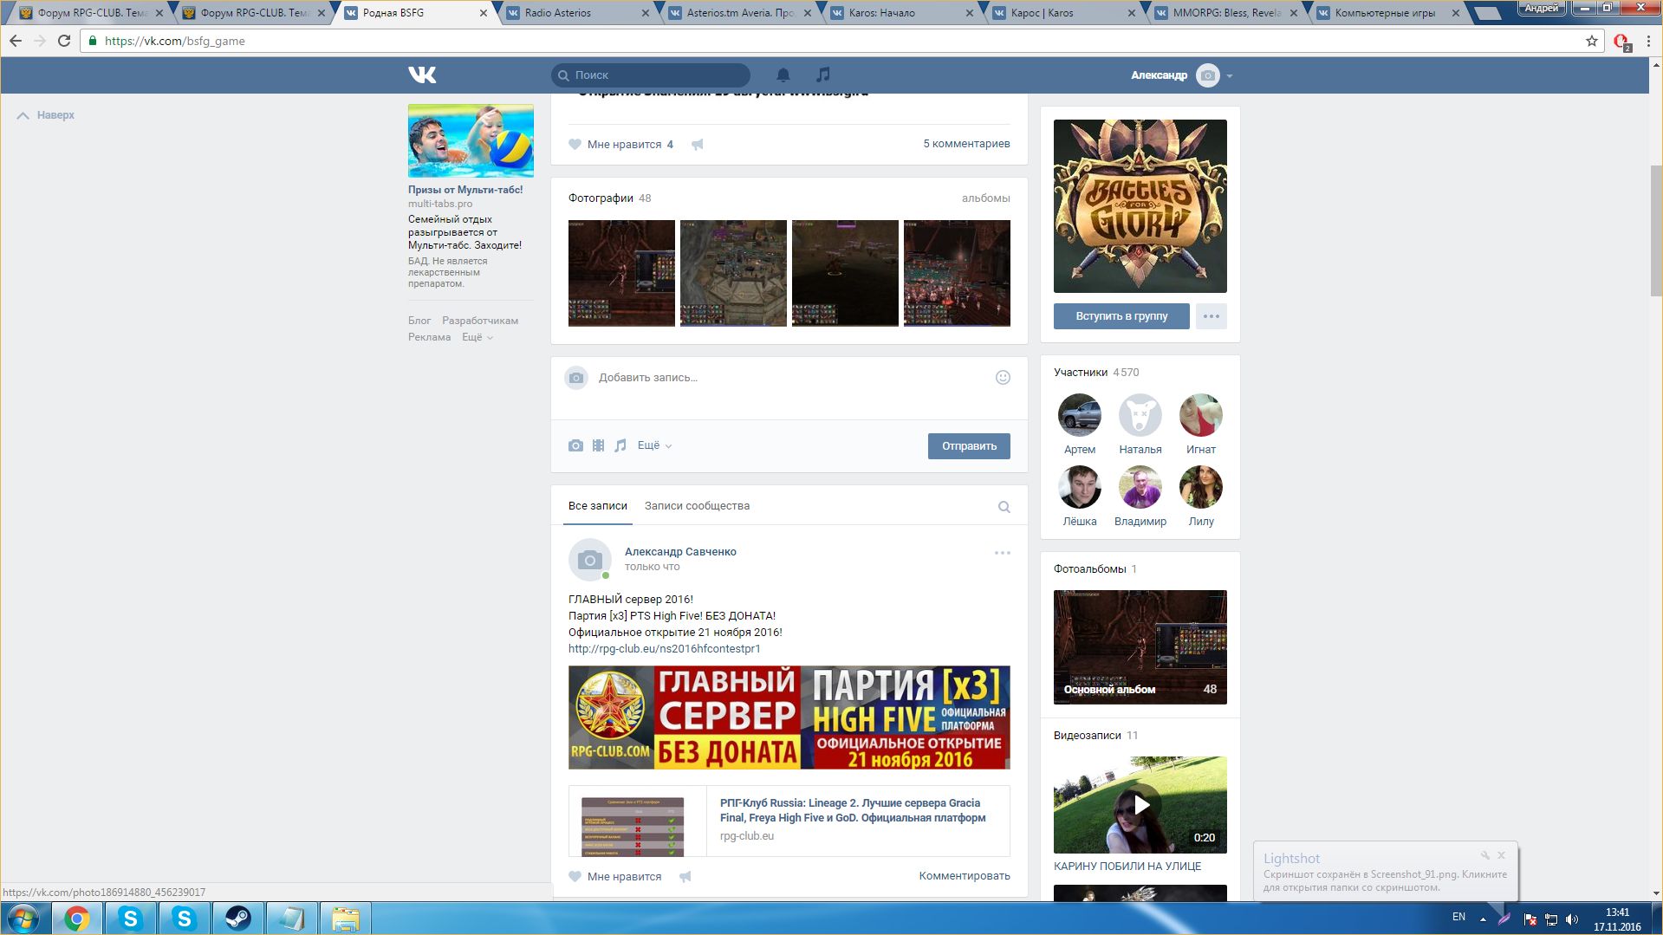The height and width of the screenshot is (935, 1663).
Task: Open РПГ-Клуб Russia link preview title
Action: pos(853,810)
